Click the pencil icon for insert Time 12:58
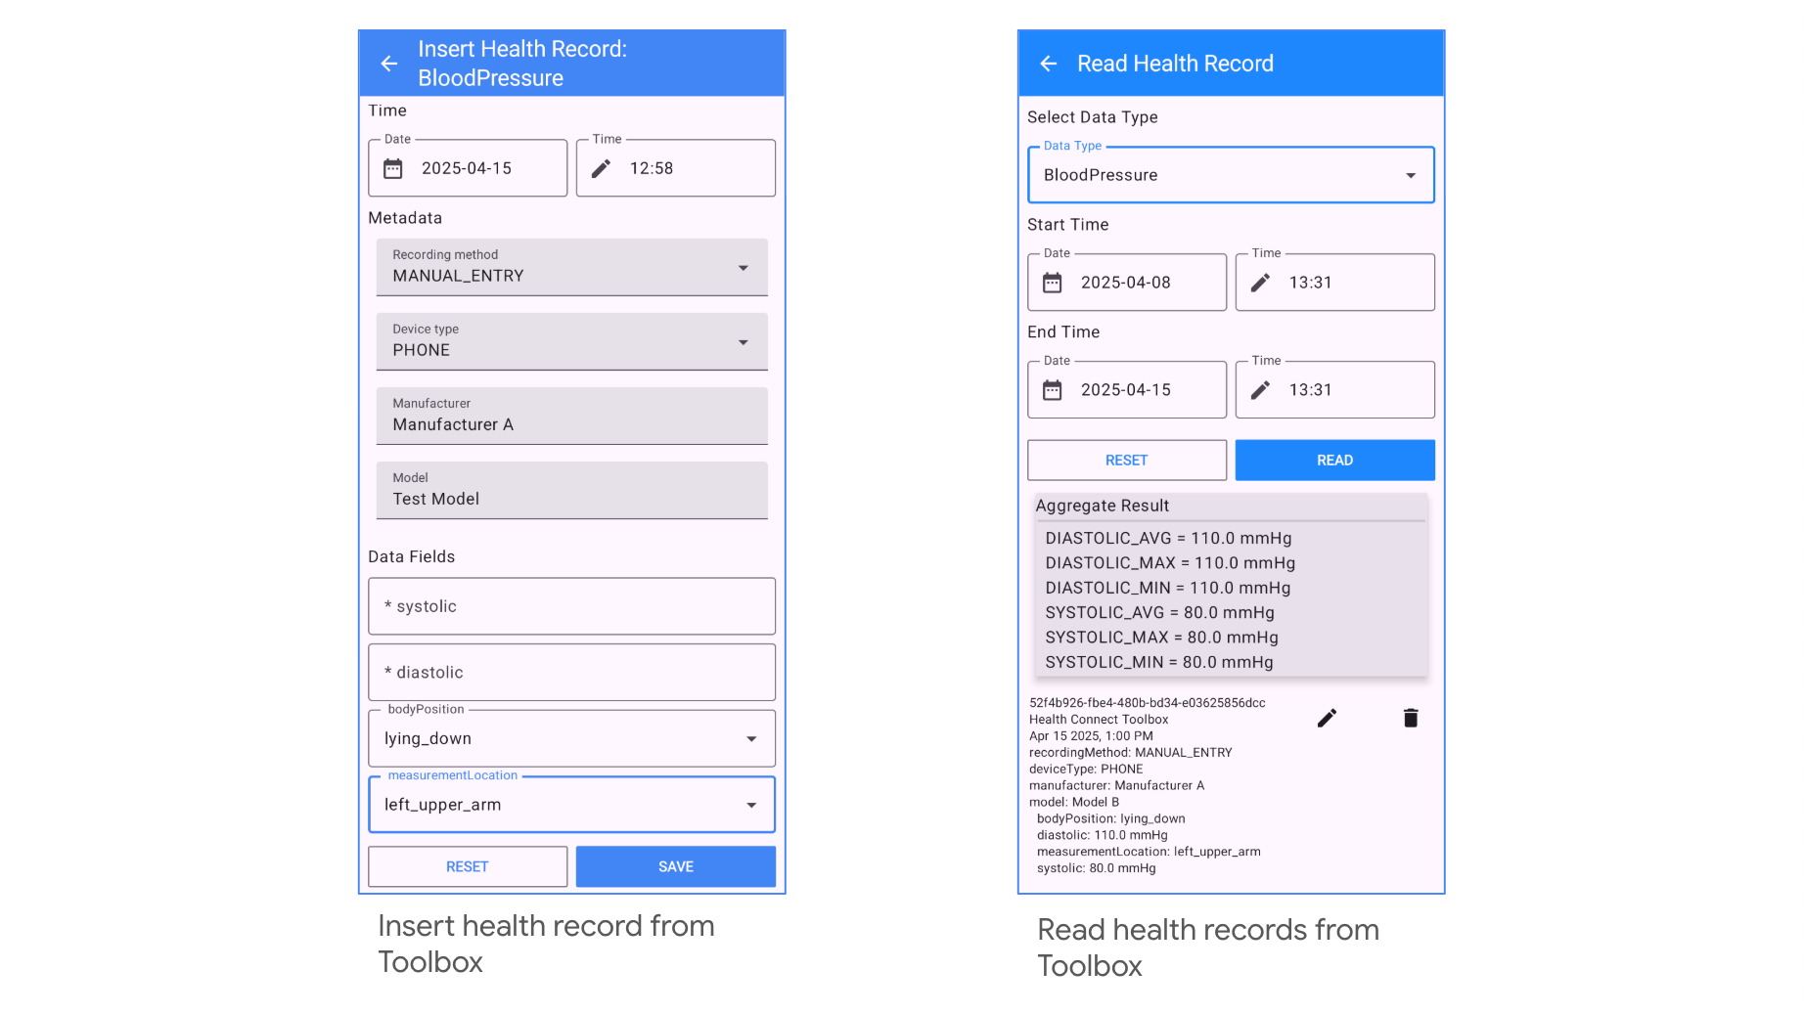 point(601,168)
